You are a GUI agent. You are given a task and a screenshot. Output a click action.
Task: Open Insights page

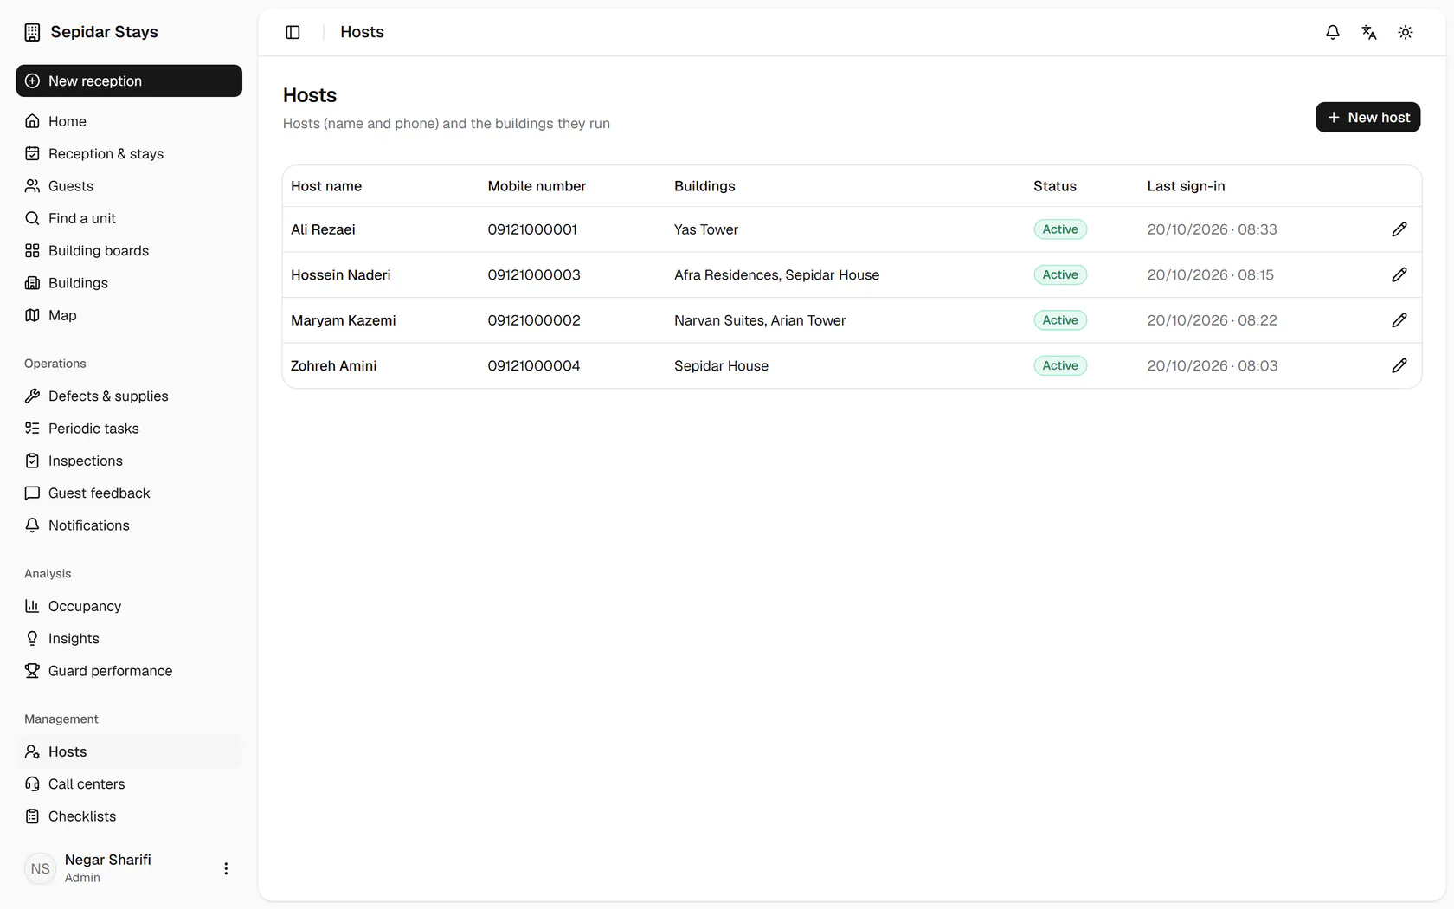pos(129,638)
